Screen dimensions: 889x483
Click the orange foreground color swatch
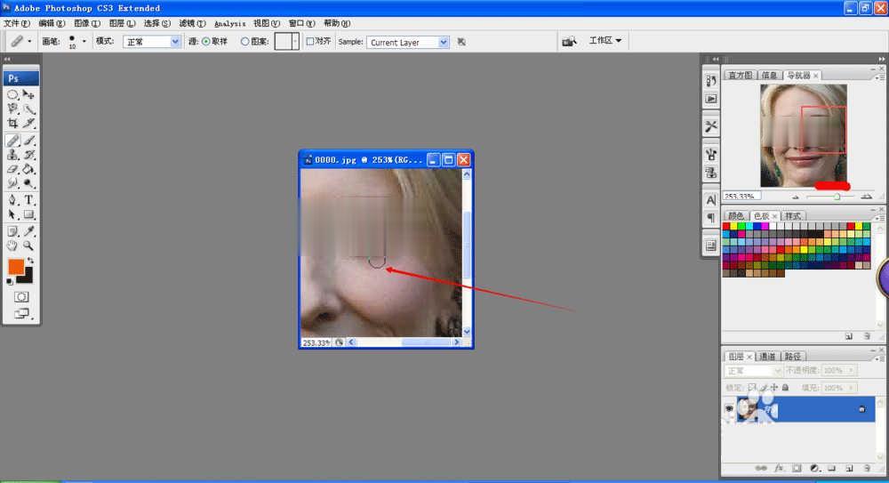point(16,267)
